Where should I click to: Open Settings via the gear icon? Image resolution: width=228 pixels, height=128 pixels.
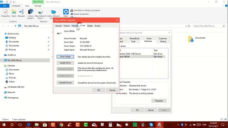pos(66,12)
